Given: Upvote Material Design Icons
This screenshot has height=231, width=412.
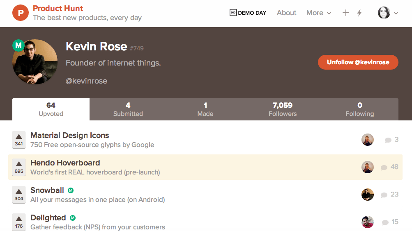Looking at the screenshot, I should tap(19, 140).
